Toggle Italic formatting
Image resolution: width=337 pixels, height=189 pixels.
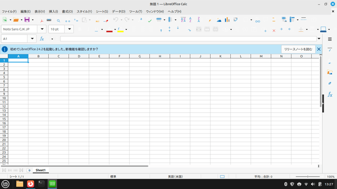88,29
